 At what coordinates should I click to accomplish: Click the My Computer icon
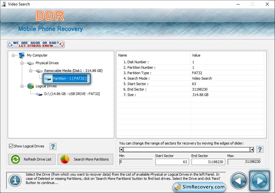[x=22, y=55]
